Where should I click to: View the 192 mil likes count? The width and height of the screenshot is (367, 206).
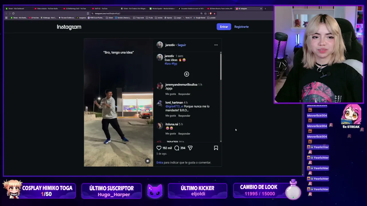(167, 148)
